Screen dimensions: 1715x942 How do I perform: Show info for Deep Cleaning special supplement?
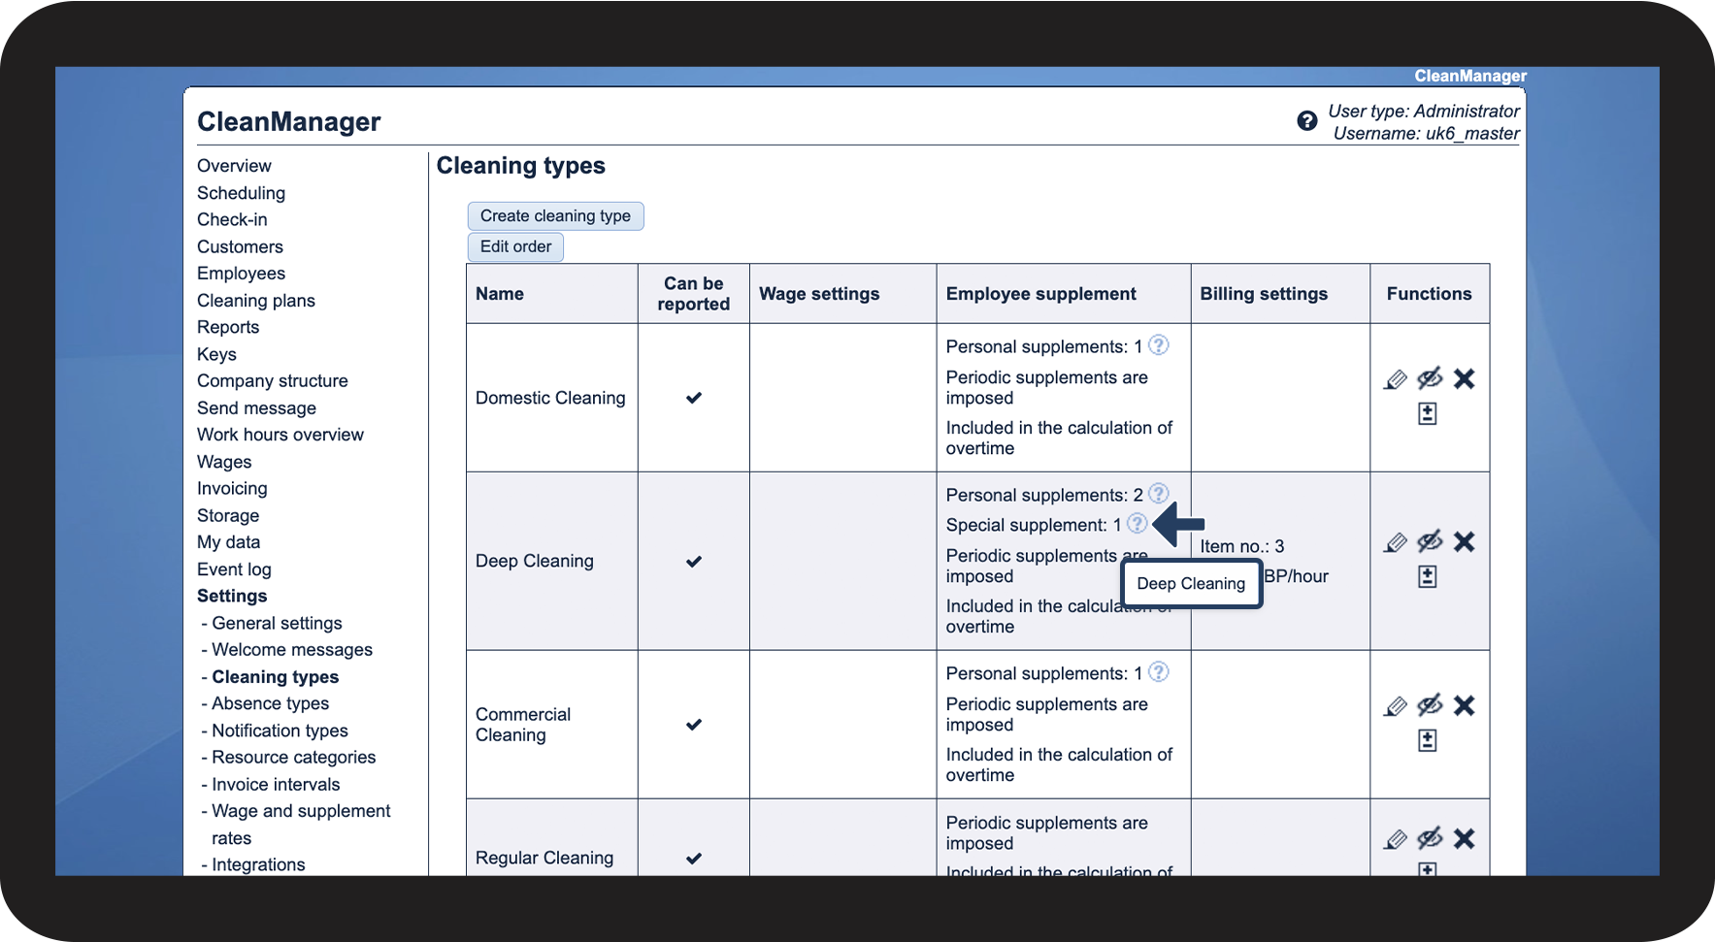1138,524
